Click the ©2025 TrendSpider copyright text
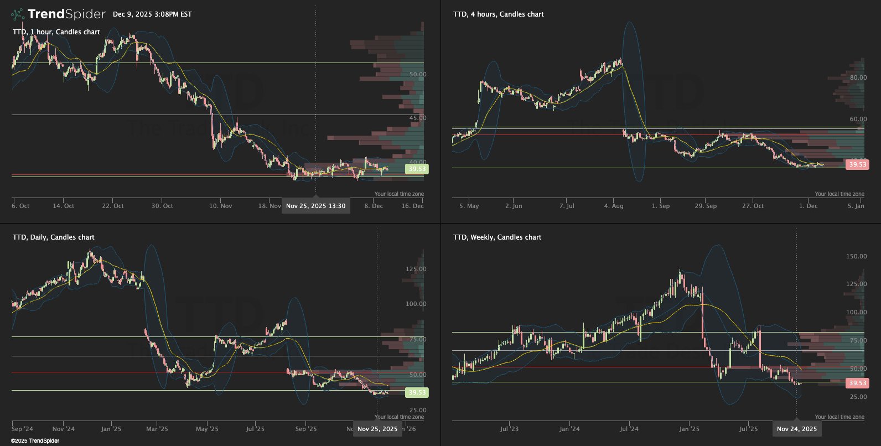The height and width of the screenshot is (446, 881). [x=35, y=441]
